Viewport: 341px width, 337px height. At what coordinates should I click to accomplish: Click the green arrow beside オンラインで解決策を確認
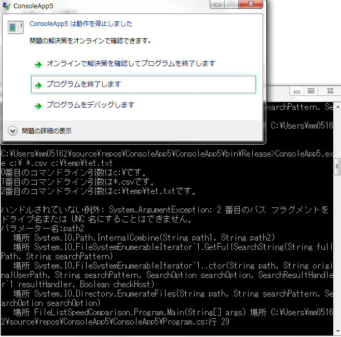(x=38, y=64)
